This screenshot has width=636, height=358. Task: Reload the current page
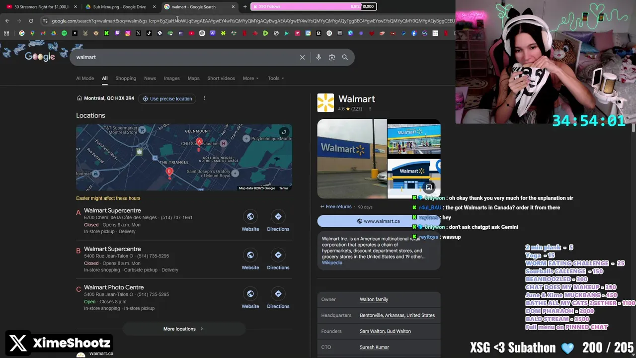(31, 21)
